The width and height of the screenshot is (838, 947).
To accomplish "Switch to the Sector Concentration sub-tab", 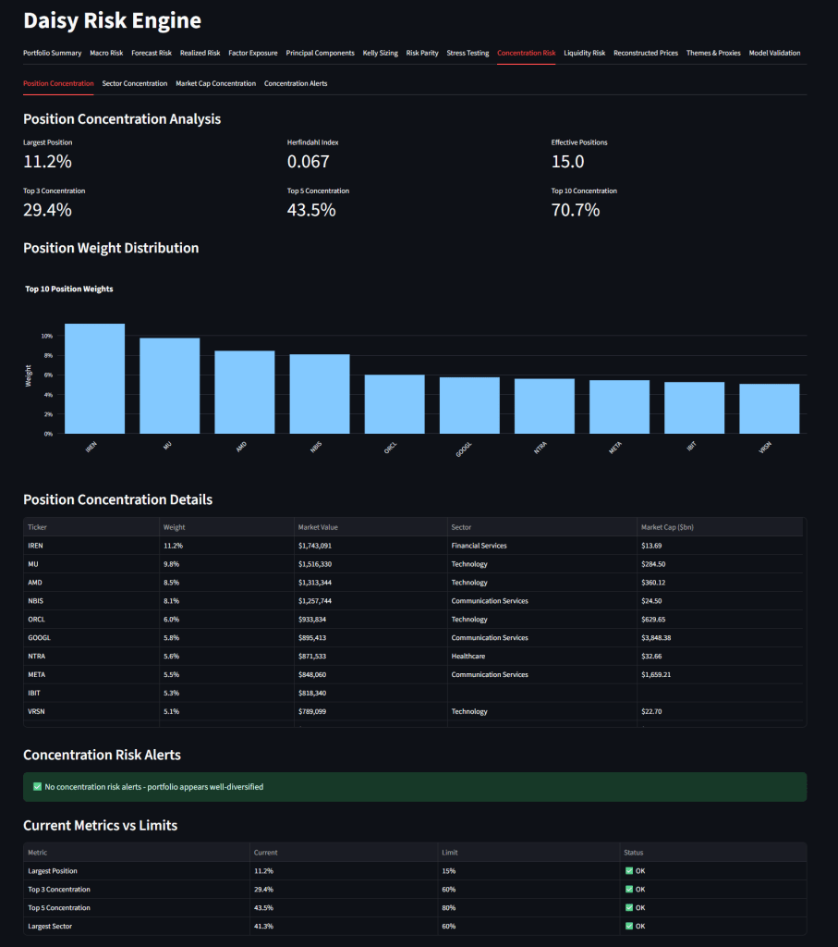I will [x=134, y=83].
